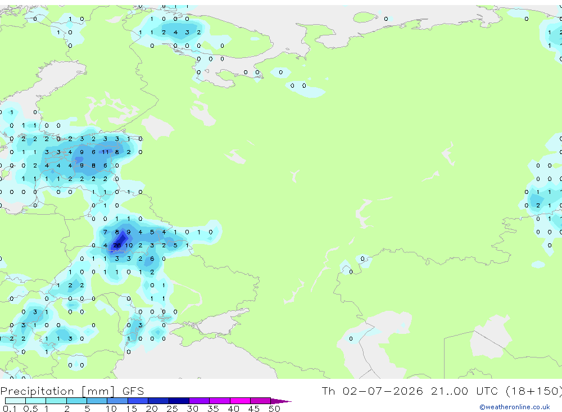Pick the 5–10 mm legend color swatch
This screenshot has width=562, height=412.
click(97, 401)
